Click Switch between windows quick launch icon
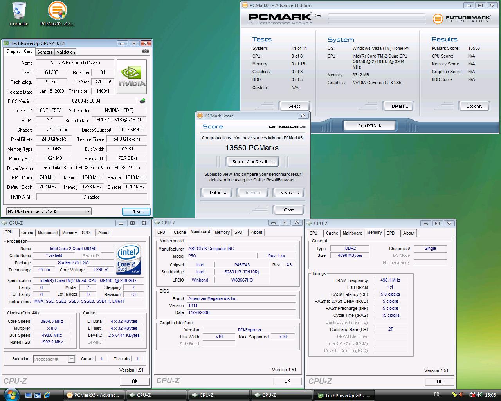Image resolution: width=501 pixels, height=401 pixels. click(38, 395)
